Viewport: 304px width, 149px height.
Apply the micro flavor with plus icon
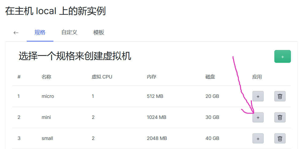(x=258, y=96)
